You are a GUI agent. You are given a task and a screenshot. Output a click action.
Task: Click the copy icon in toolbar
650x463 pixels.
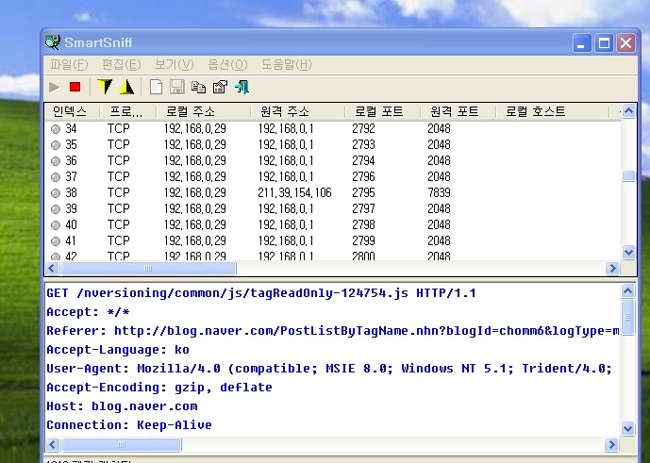(198, 88)
